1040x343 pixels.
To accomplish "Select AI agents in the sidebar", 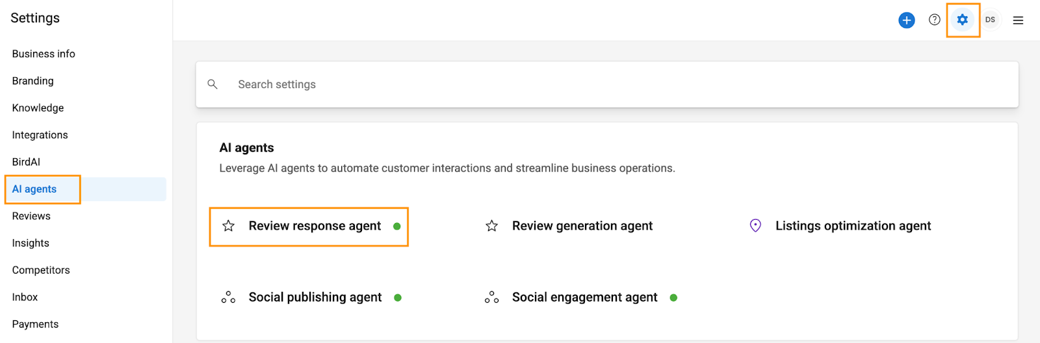I will (x=34, y=189).
